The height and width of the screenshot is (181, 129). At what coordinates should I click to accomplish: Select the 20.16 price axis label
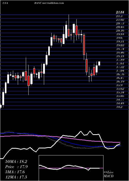tap(120, 31)
